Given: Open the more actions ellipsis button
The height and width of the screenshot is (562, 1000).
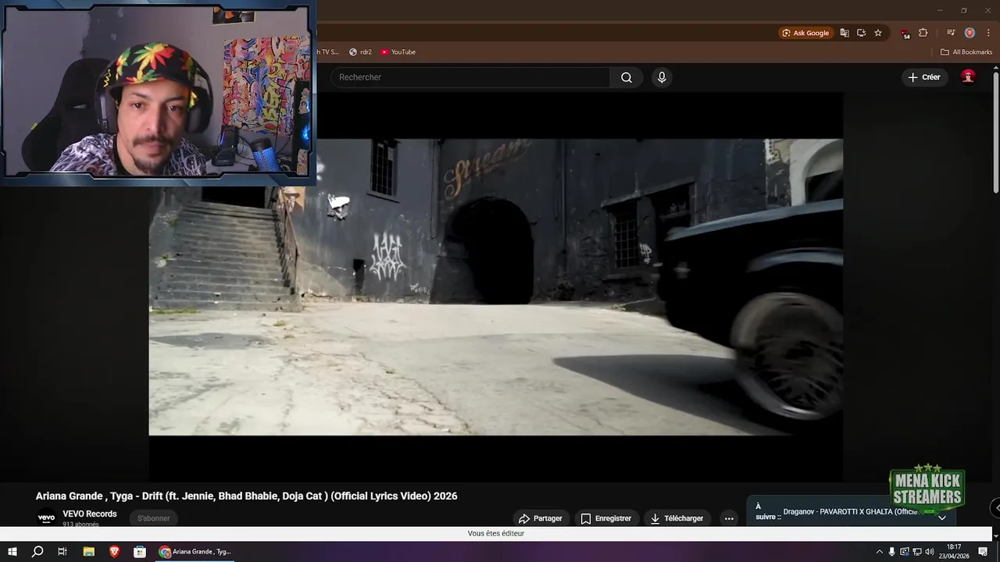Looking at the screenshot, I should [729, 518].
